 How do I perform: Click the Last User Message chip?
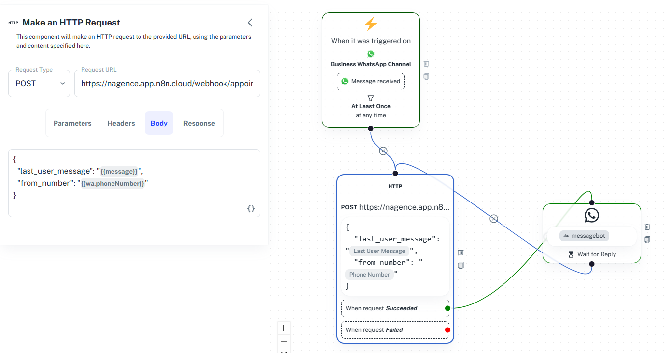pyautogui.click(x=379, y=251)
